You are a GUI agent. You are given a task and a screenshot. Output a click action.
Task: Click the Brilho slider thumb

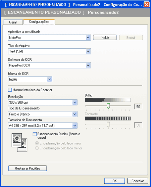tap(108, 106)
